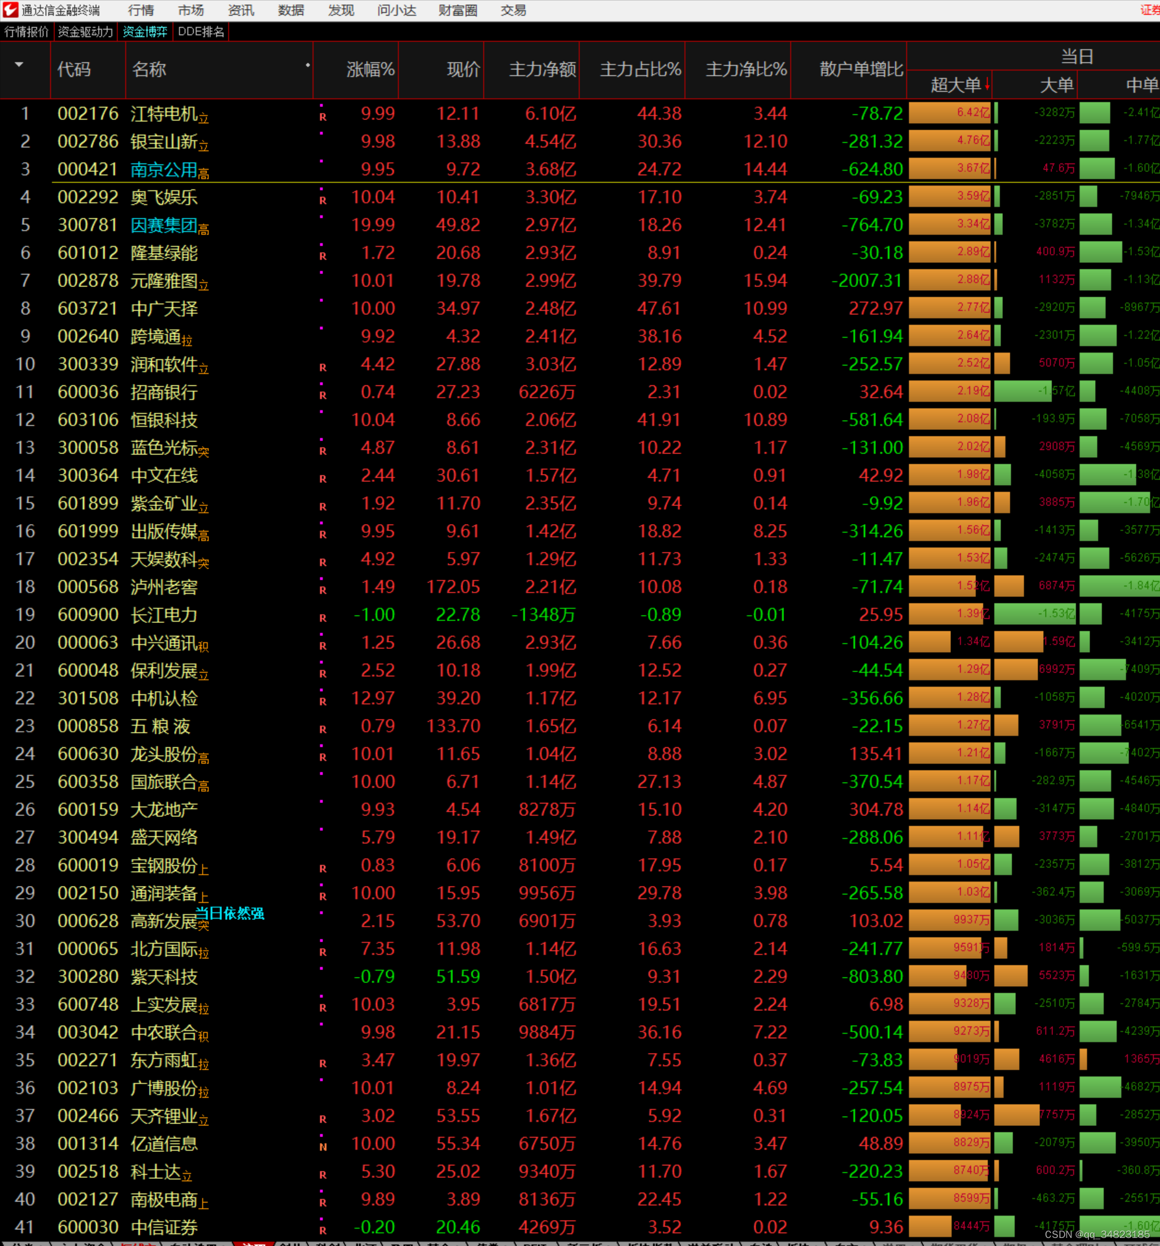Click 中信证券 stock name

[164, 1227]
